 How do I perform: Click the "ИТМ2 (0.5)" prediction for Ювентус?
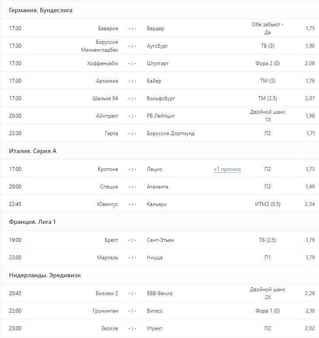pos(267,204)
